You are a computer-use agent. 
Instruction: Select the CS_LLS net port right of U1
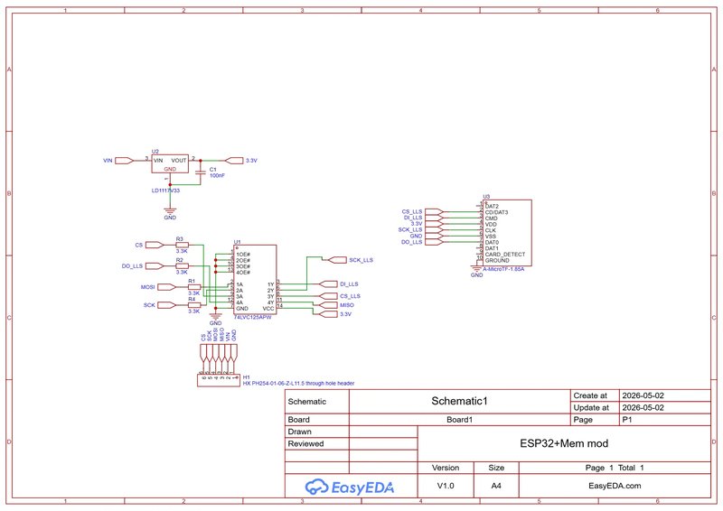coord(328,296)
